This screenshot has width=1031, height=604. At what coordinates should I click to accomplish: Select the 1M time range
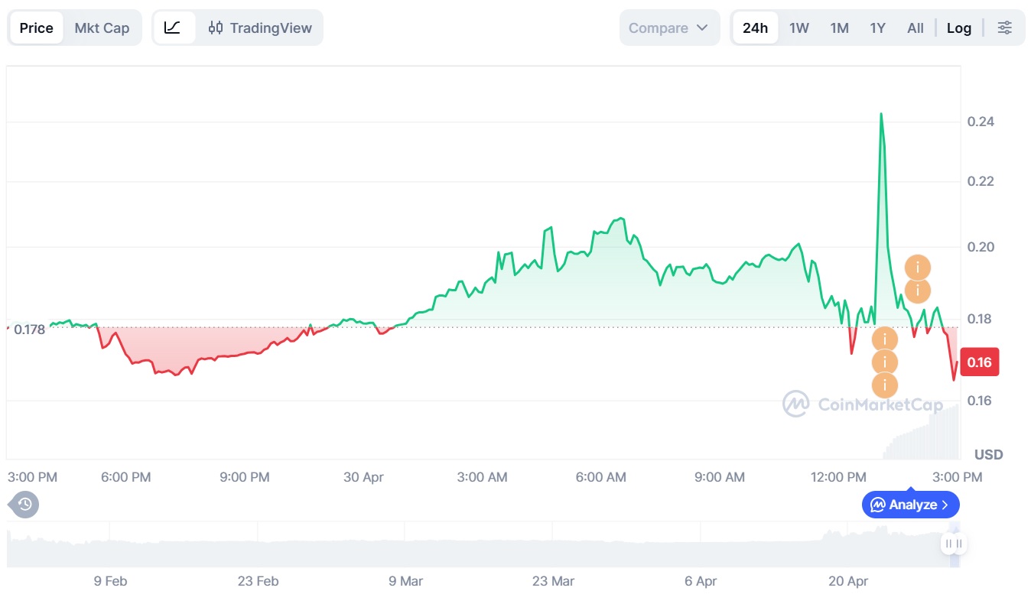click(x=840, y=28)
